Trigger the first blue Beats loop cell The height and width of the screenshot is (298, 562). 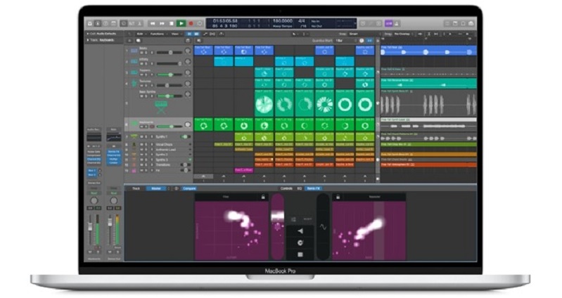[x=203, y=50]
